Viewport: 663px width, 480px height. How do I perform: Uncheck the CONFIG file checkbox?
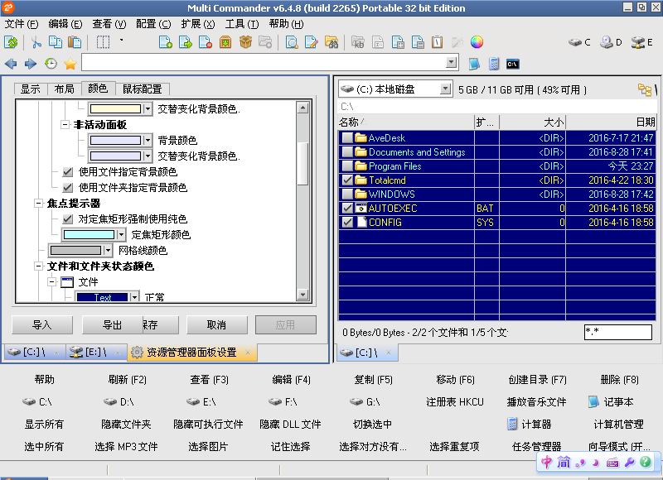click(347, 222)
